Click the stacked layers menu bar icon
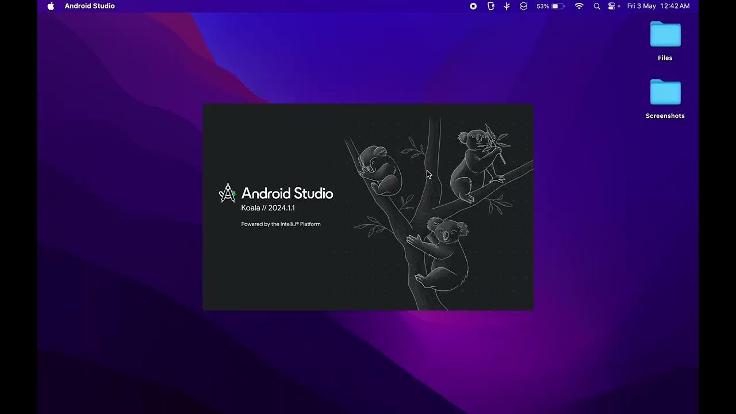The width and height of the screenshot is (736, 414). pyautogui.click(x=524, y=6)
